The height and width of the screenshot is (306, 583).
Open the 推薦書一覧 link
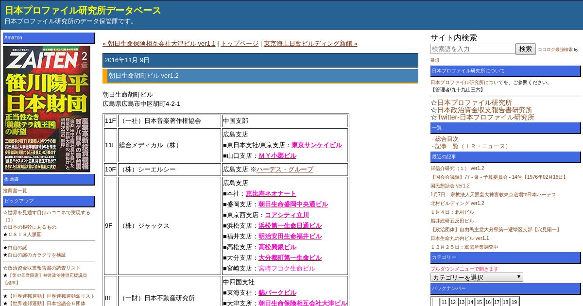[15, 190]
